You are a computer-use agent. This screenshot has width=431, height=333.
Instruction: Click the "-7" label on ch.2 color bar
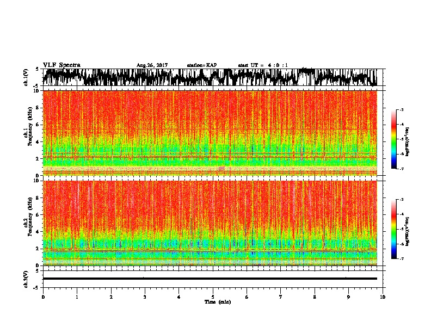[x=402, y=259]
